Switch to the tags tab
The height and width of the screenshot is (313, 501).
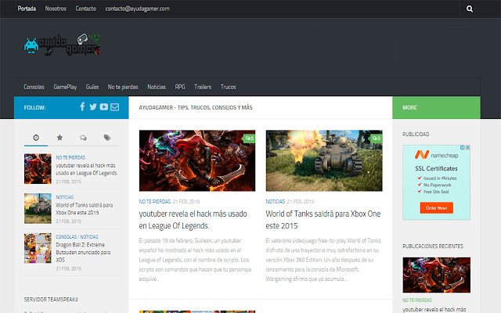coord(106,138)
